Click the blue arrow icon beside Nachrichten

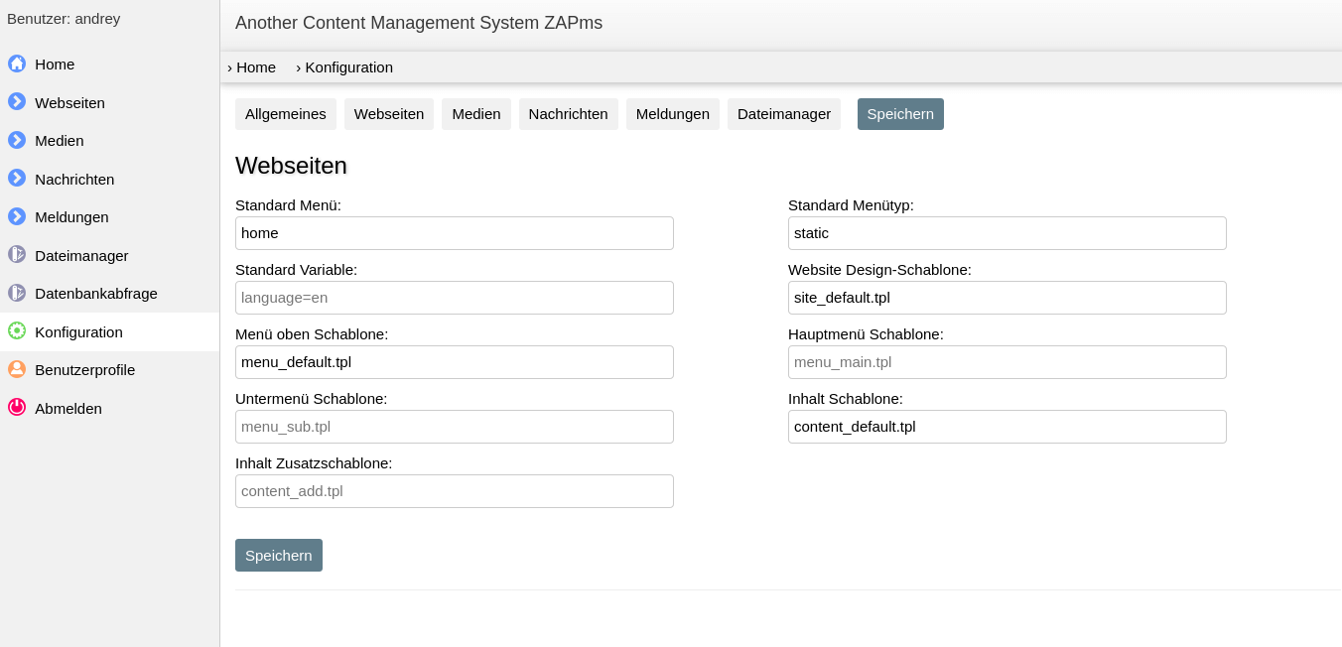[x=17, y=178]
